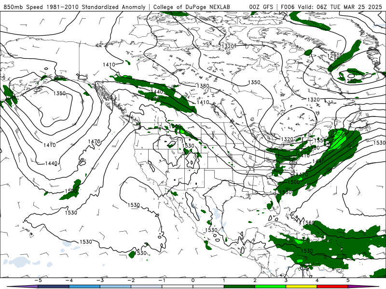Click the colorbar tick label -4
386x289 pixels.
(69, 280)
